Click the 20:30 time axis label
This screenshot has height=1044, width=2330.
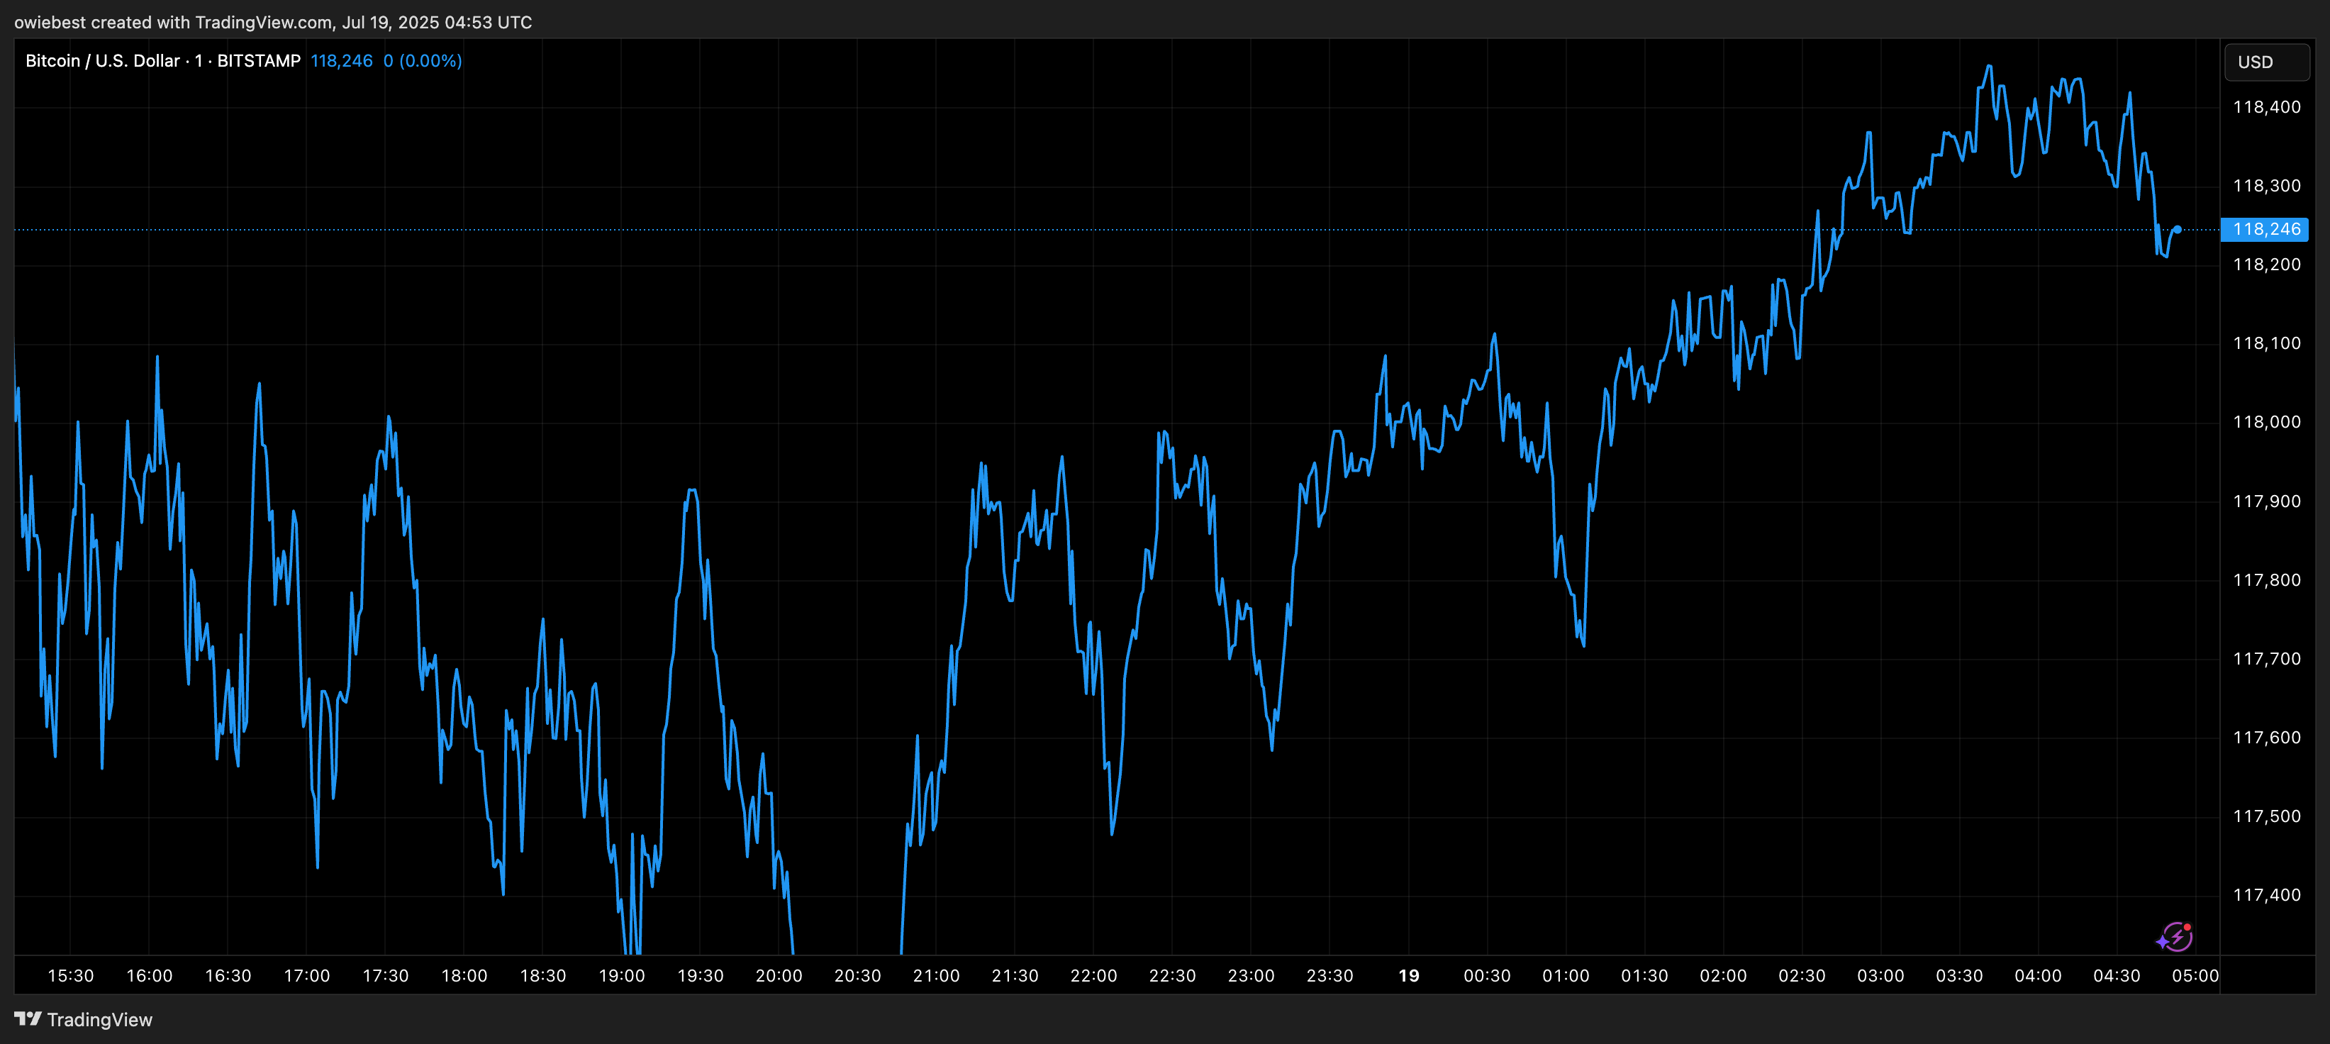tap(857, 976)
